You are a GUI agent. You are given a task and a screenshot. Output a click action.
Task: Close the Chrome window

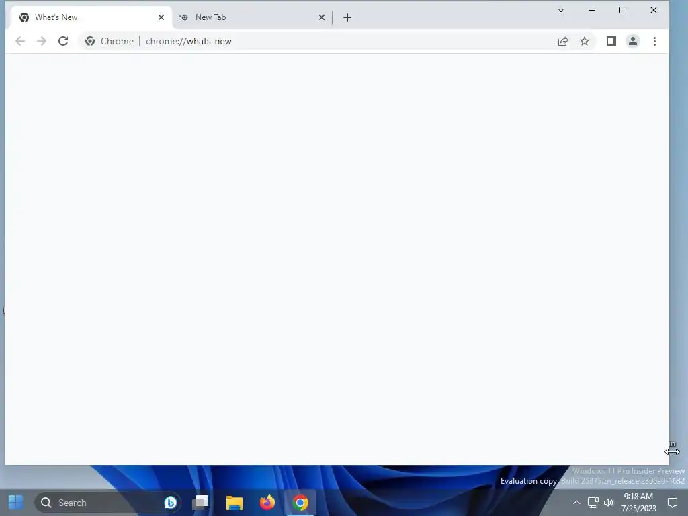pyautogui.click(x=653, y=10)
